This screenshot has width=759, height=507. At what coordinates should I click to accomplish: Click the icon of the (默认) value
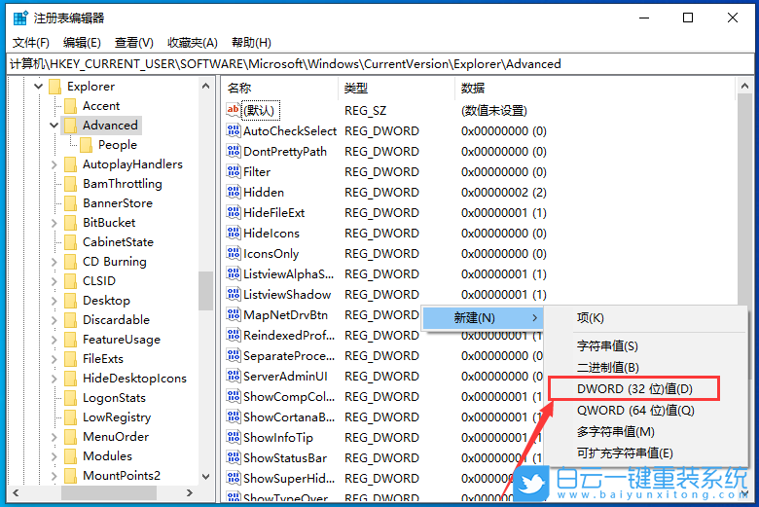pos(233,110)
